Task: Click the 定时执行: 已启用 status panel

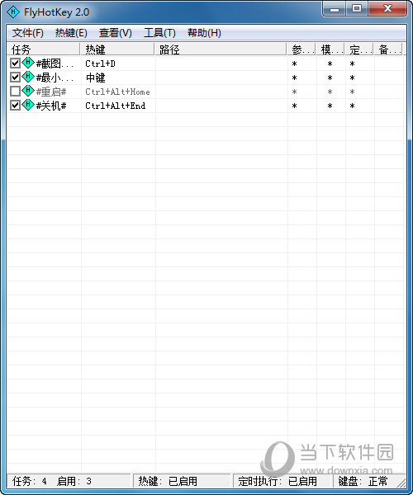Action: pos(282,481)
